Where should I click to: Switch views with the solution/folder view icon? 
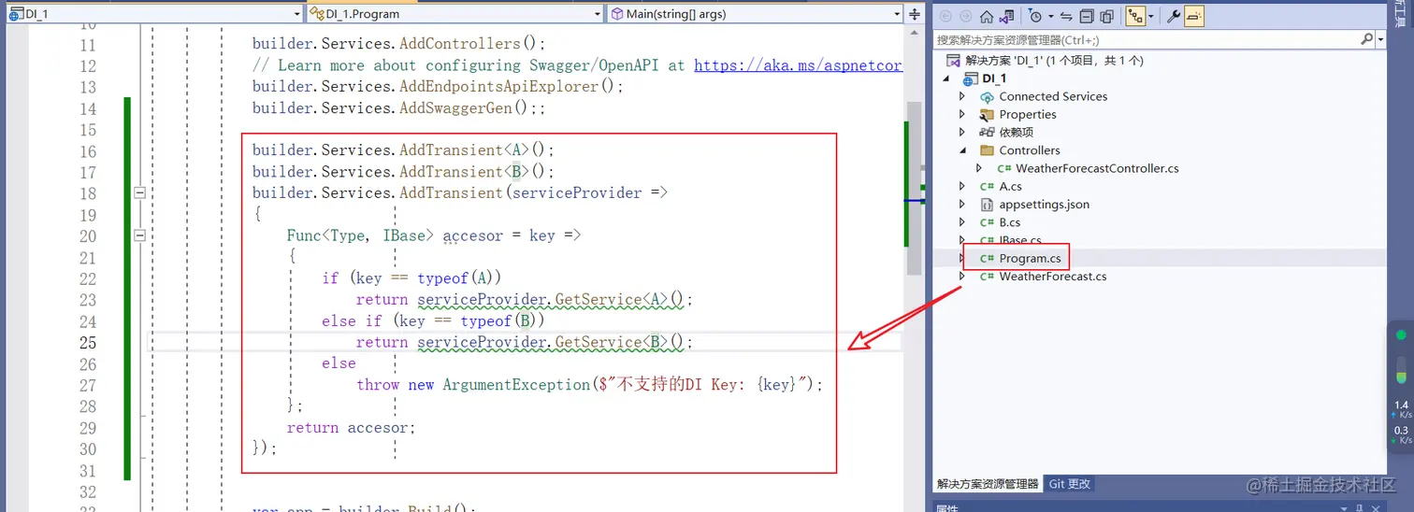1006,16
